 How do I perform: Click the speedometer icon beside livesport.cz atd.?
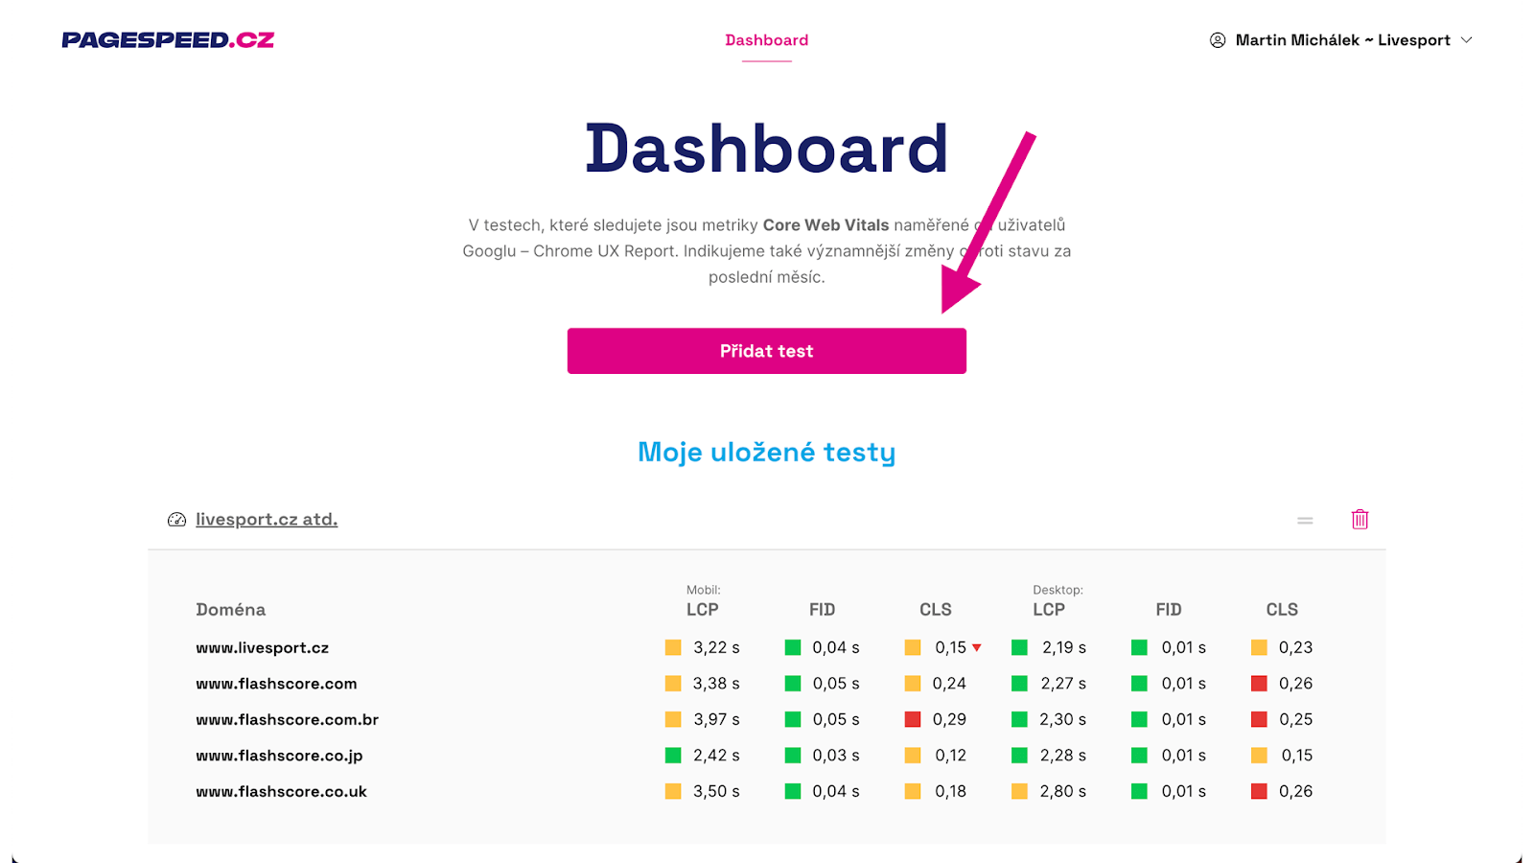(176, 519)
